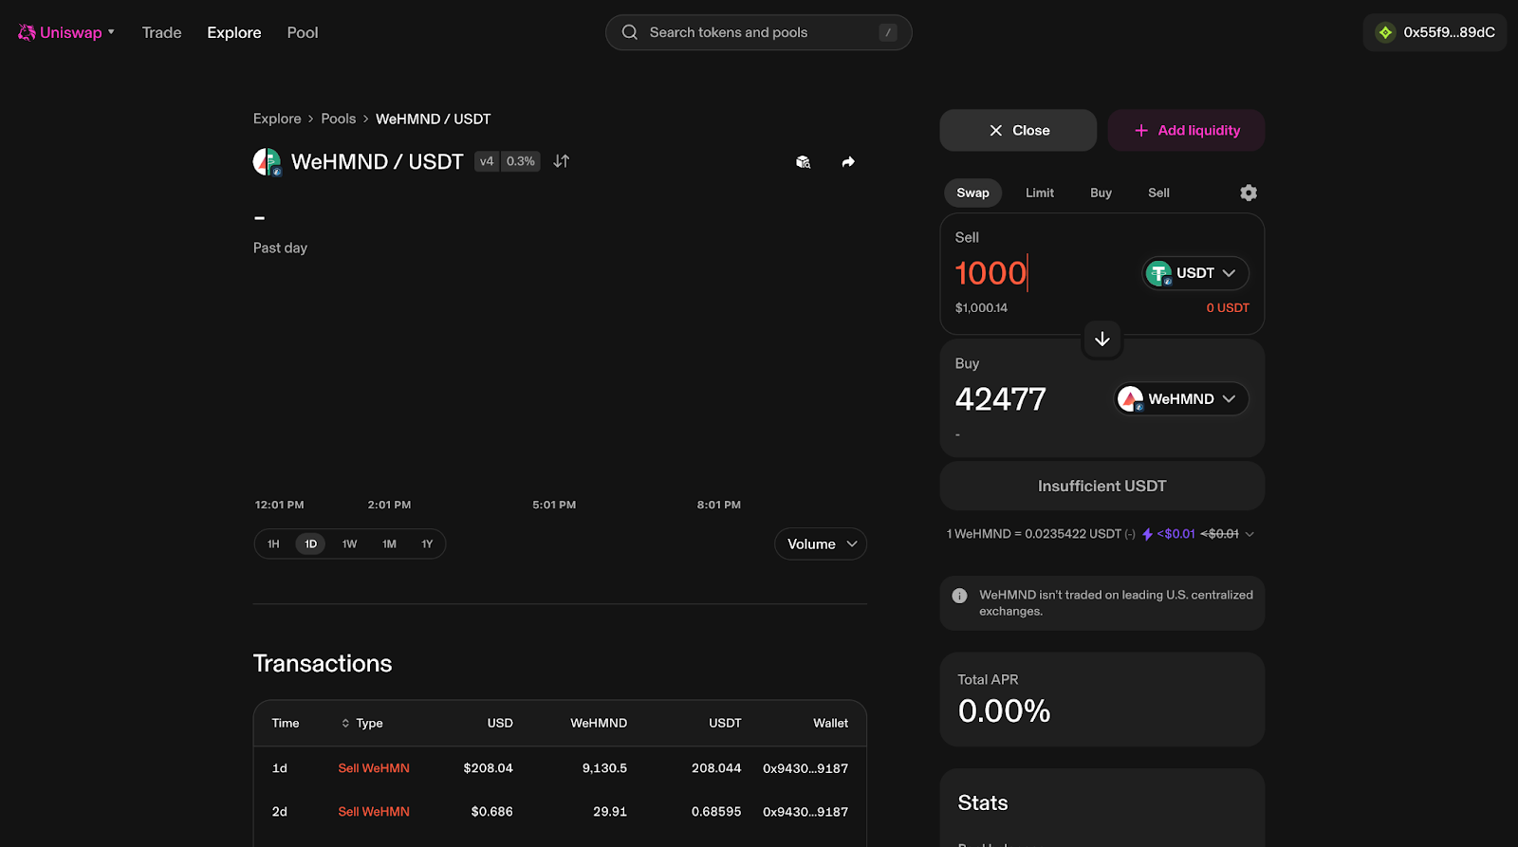Screen dimensions: 1518x847
Task: Click the Wallet column header
Action: (x=830, y=723)
